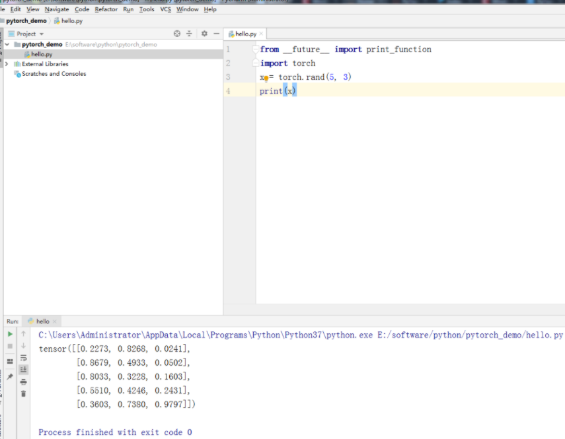The width and height of the screenshot is (565, 439).
Task: Click the restore layout icon in Run panel
Action: (10, 361)
